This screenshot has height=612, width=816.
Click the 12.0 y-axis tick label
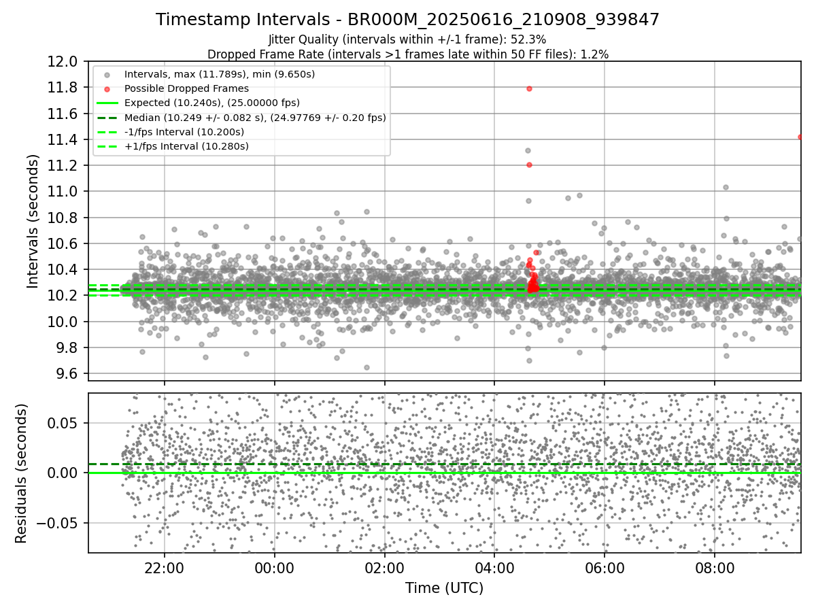(65, 62)
